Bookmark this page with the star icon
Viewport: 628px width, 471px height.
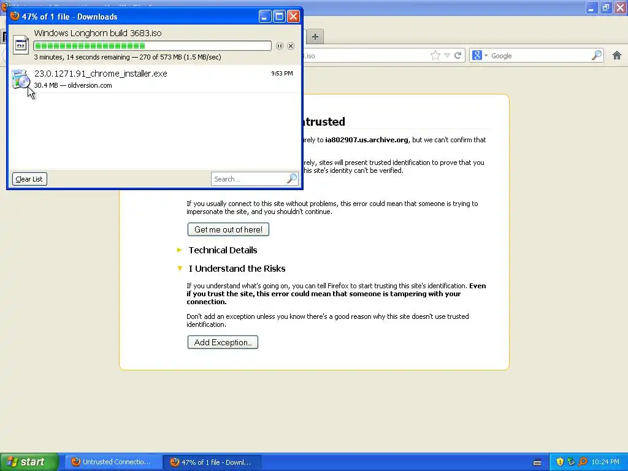tap(435, 56)
